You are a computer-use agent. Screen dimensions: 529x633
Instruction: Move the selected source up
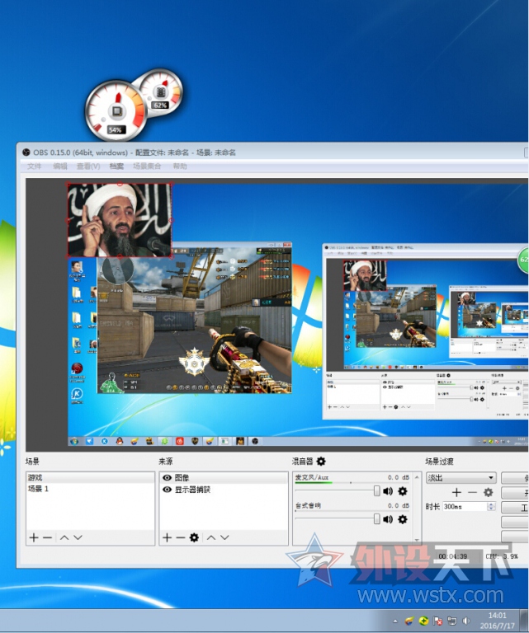coord(211,537)
